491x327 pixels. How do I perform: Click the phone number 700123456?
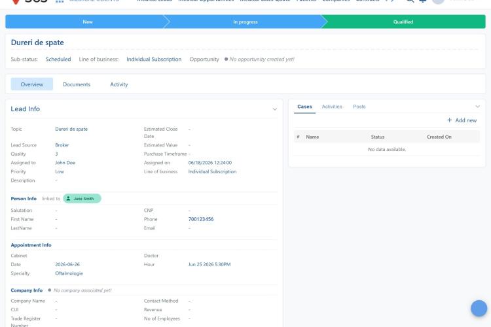coord(201,219)
